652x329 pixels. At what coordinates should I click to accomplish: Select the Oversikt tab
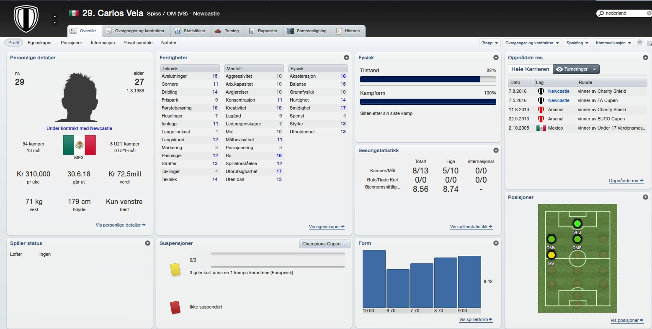click(x=84, y=31)
